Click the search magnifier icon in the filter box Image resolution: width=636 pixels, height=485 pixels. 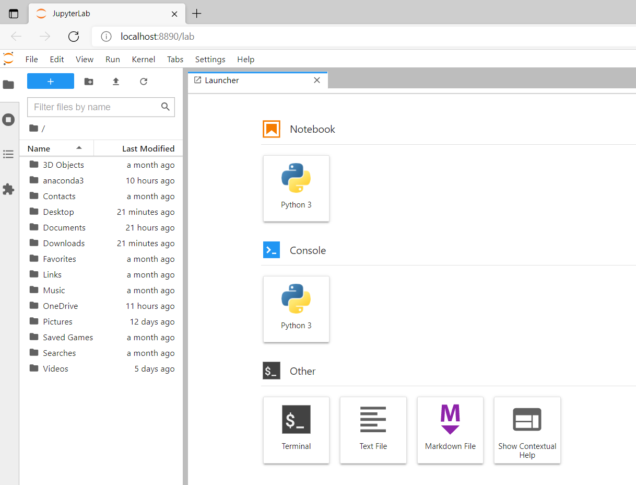pos(166,107)
